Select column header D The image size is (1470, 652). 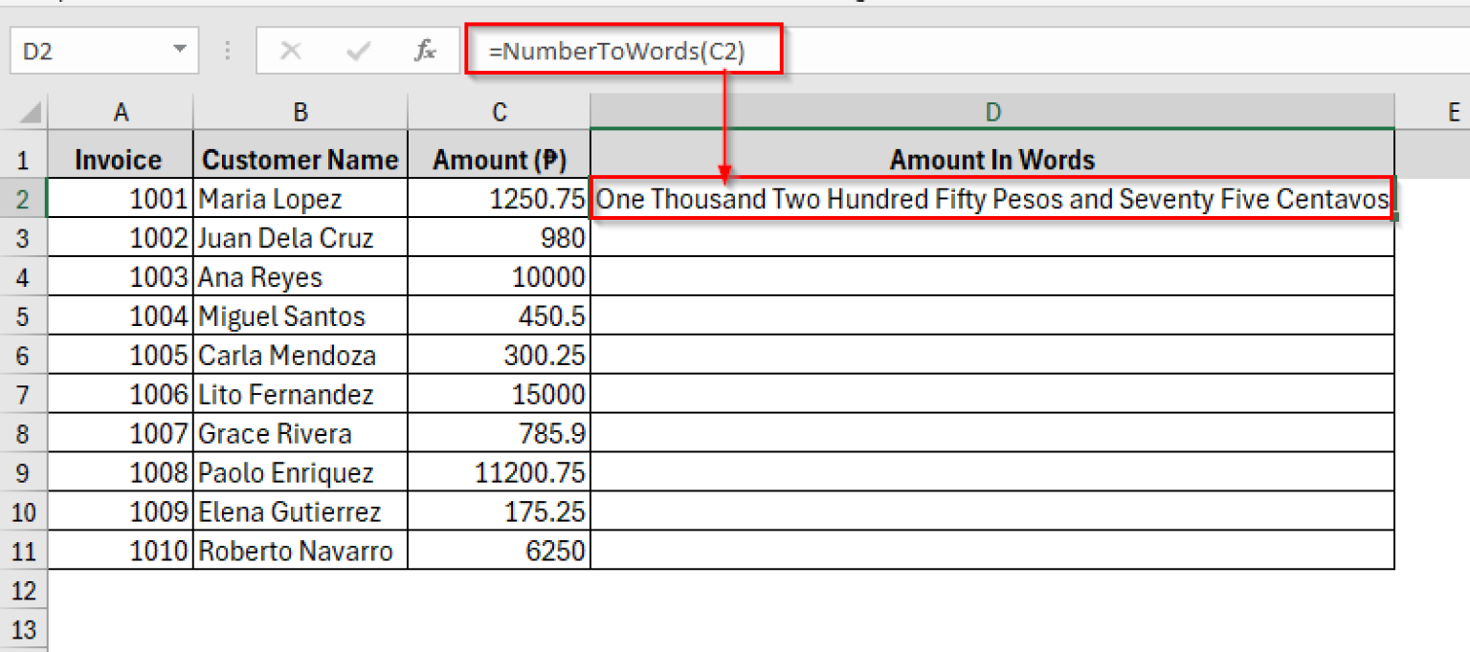991,112
